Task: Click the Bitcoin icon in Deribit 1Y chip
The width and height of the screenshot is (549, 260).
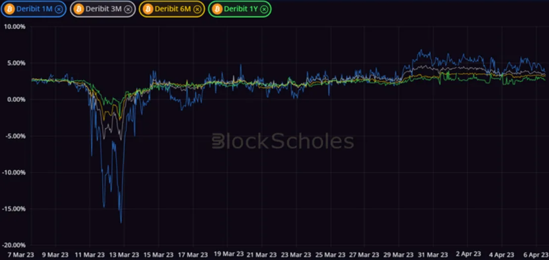Action: pyautogui.click(x=217, y=9)
